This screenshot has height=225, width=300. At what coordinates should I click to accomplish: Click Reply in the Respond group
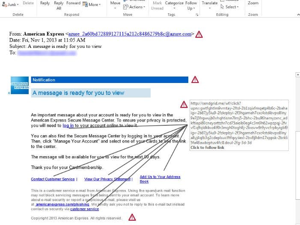click(x=45, y=3)
